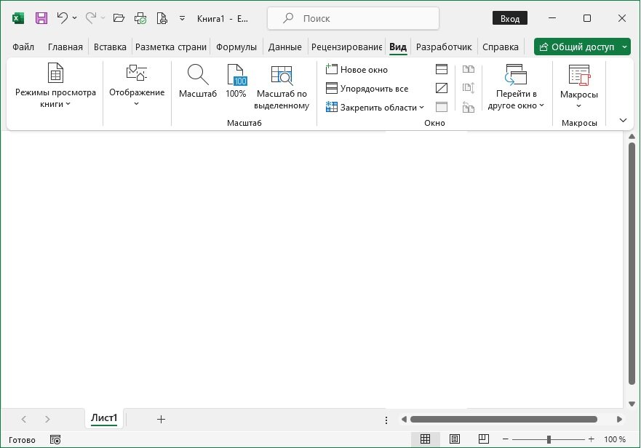This screenshot has height=448, width=641.
Task: Click Масштаб по выделенному
Action: point(282,87)
